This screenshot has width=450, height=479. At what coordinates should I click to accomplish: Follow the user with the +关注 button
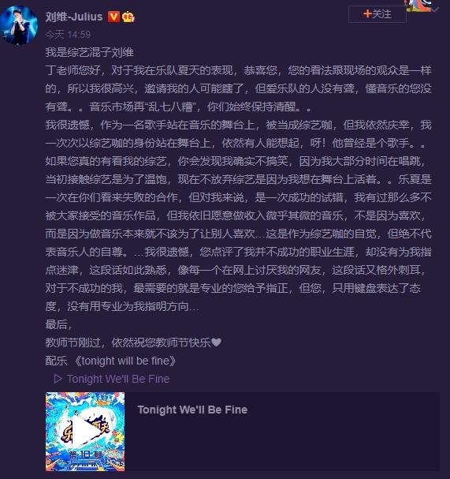[x=377, y=14]
